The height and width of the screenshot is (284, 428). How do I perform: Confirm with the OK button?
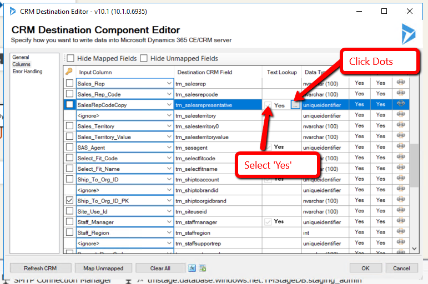click(365, 268)
